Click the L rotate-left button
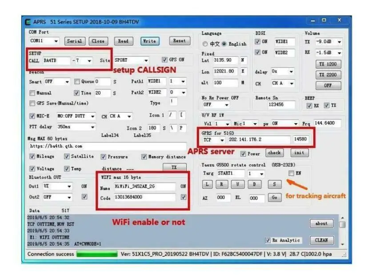Viewport: 377px width, 275px height. coord(207,184)
